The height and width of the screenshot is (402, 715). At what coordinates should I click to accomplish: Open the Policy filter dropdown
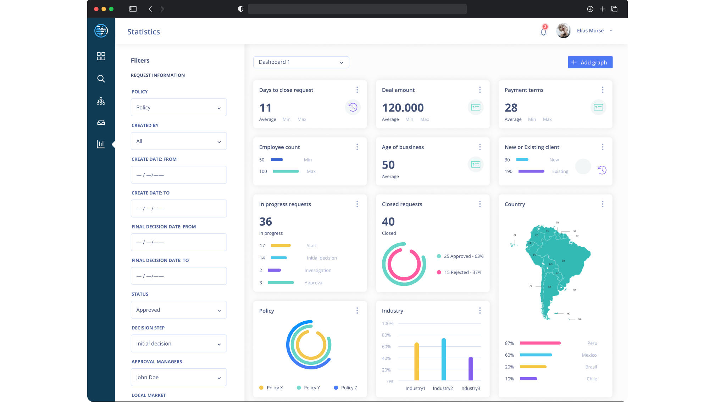click(x=179, y=108)
